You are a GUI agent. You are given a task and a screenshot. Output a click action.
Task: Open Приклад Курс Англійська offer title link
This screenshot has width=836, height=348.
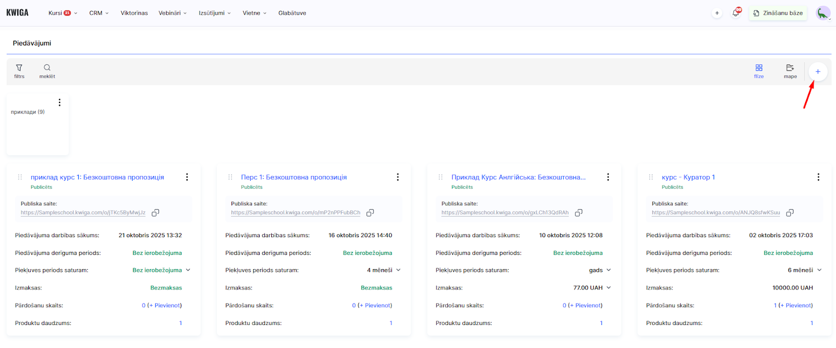pos(518,177)
